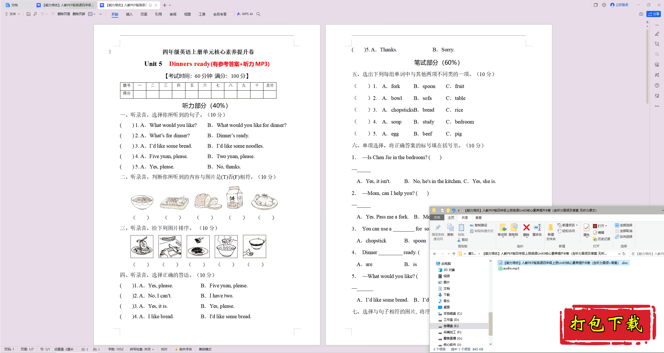Undo the last action in WPS
This screenshot has width=664, height=353.
tap(42, 14)
